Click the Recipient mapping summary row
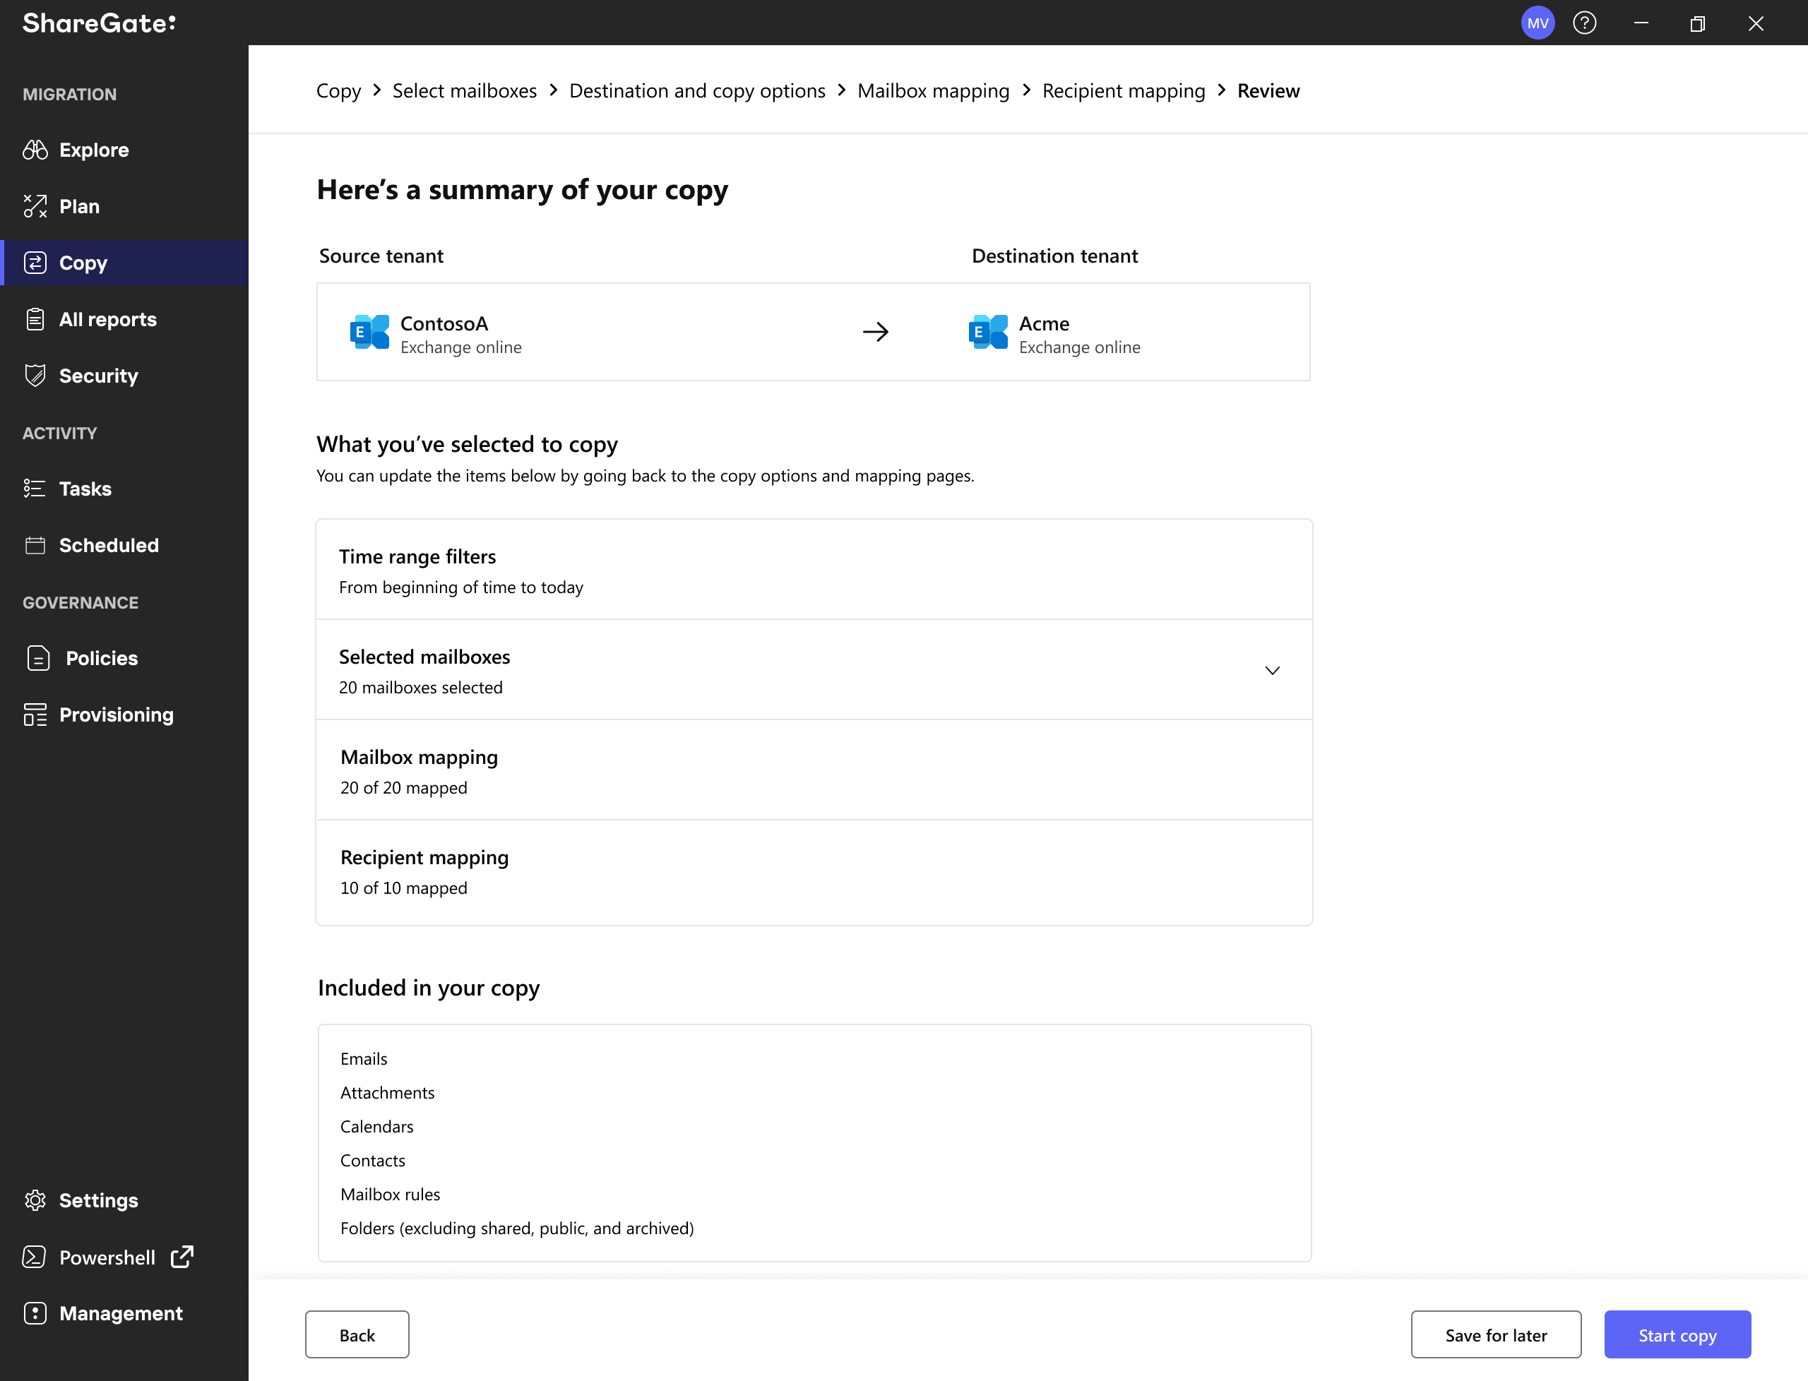 [814, 872]
